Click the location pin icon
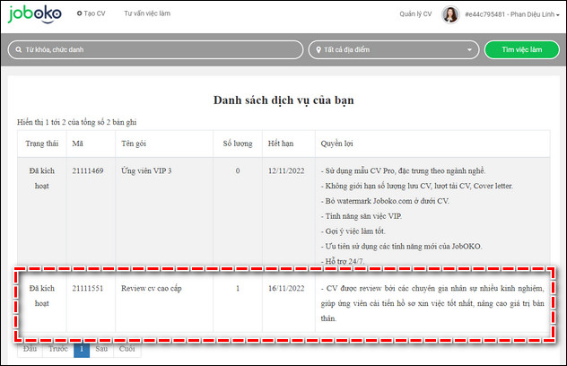The image size is (567, 366). [317, 49]
